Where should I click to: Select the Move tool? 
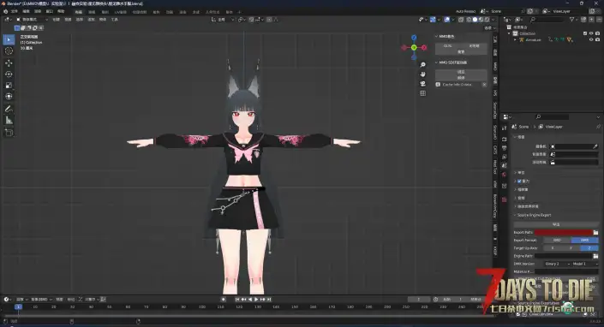coord(9,63)
